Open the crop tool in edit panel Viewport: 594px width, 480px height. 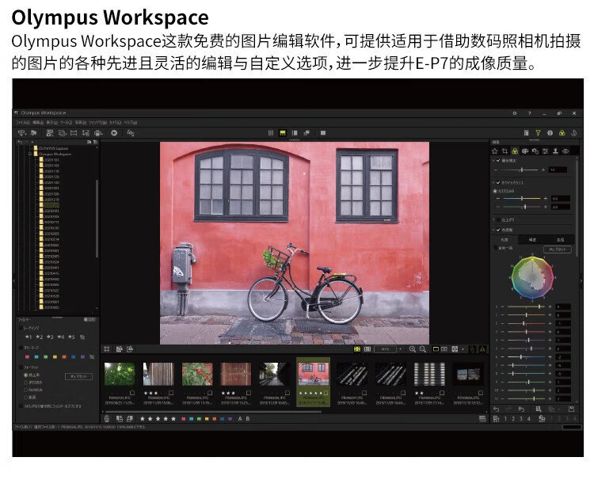click(x=505, y=150)
